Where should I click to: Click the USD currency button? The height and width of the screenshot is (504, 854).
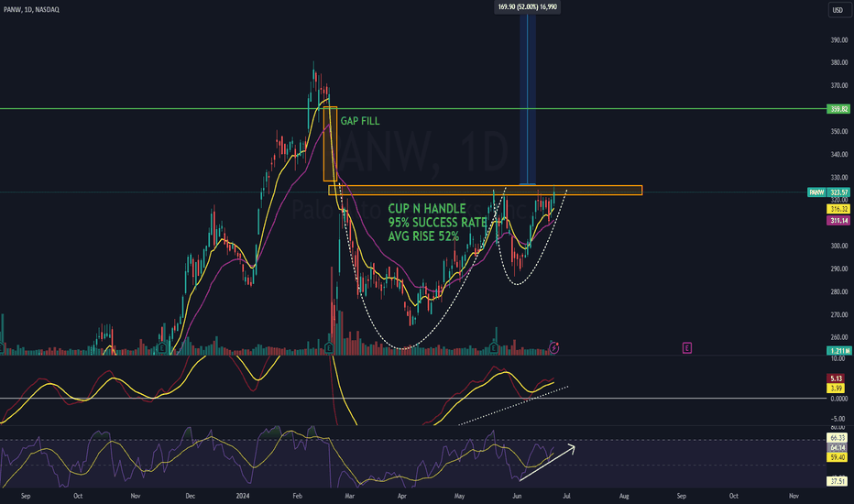838,10
